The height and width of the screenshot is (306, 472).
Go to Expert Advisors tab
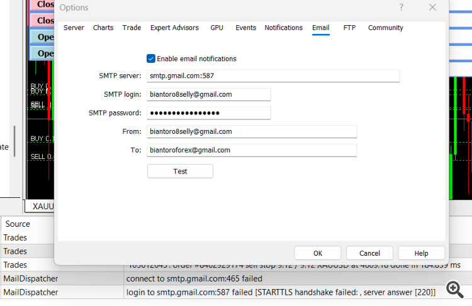click(174, 28)
